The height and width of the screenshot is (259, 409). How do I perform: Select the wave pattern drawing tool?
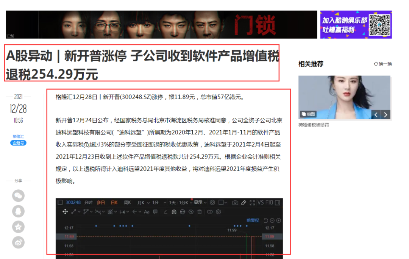(x=98, y=212)
